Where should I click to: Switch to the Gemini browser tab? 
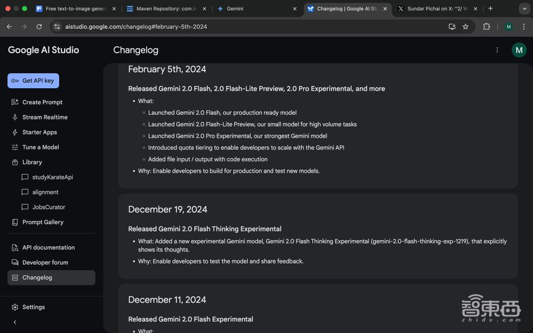pos(255,9)
